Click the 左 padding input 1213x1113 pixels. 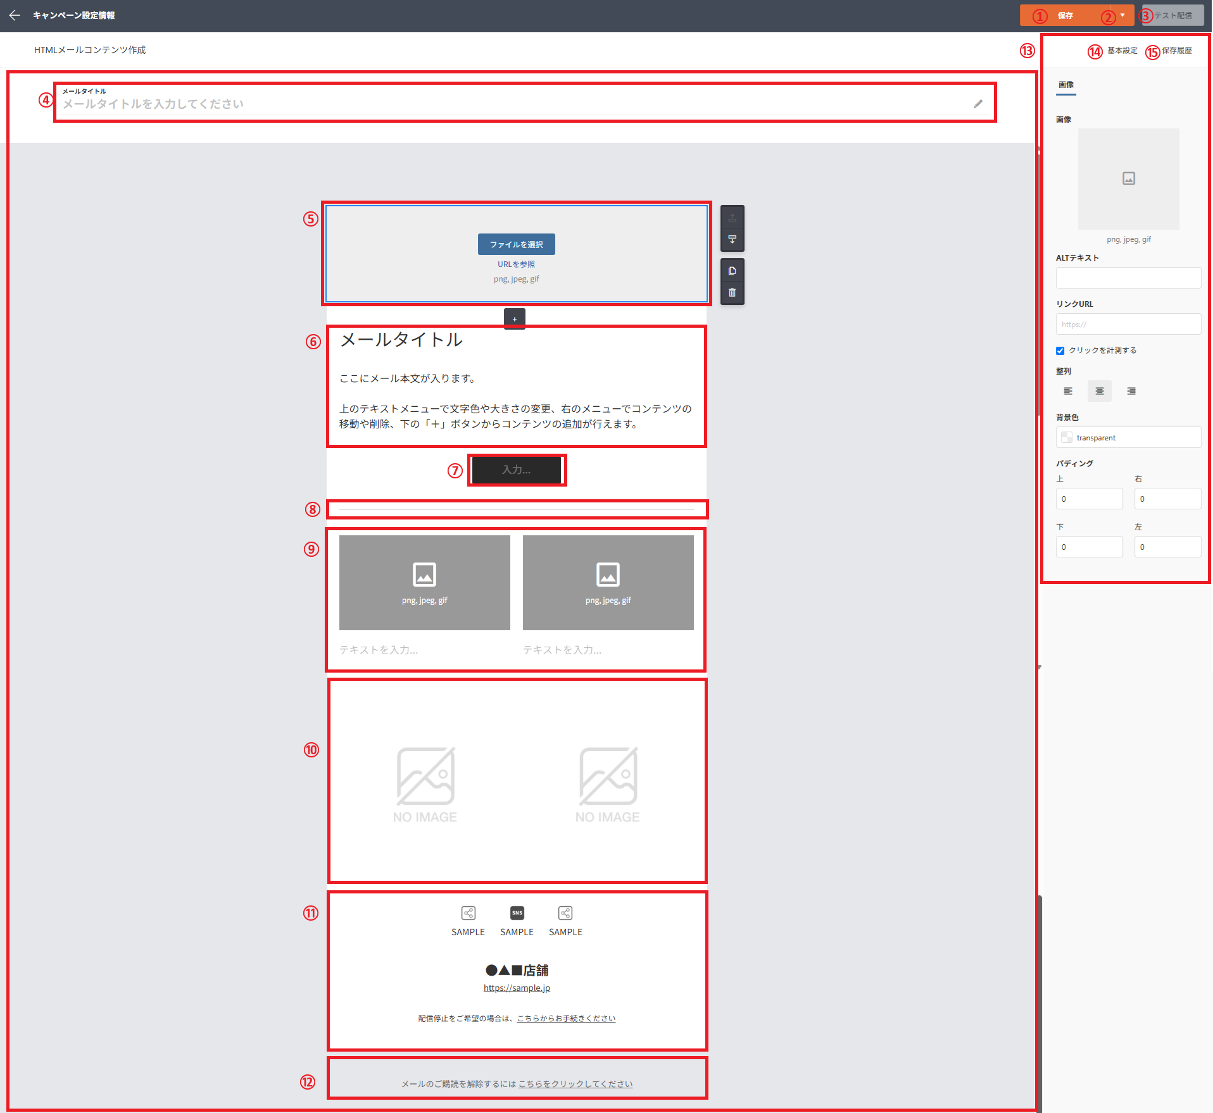click(x=1167, y=547)
